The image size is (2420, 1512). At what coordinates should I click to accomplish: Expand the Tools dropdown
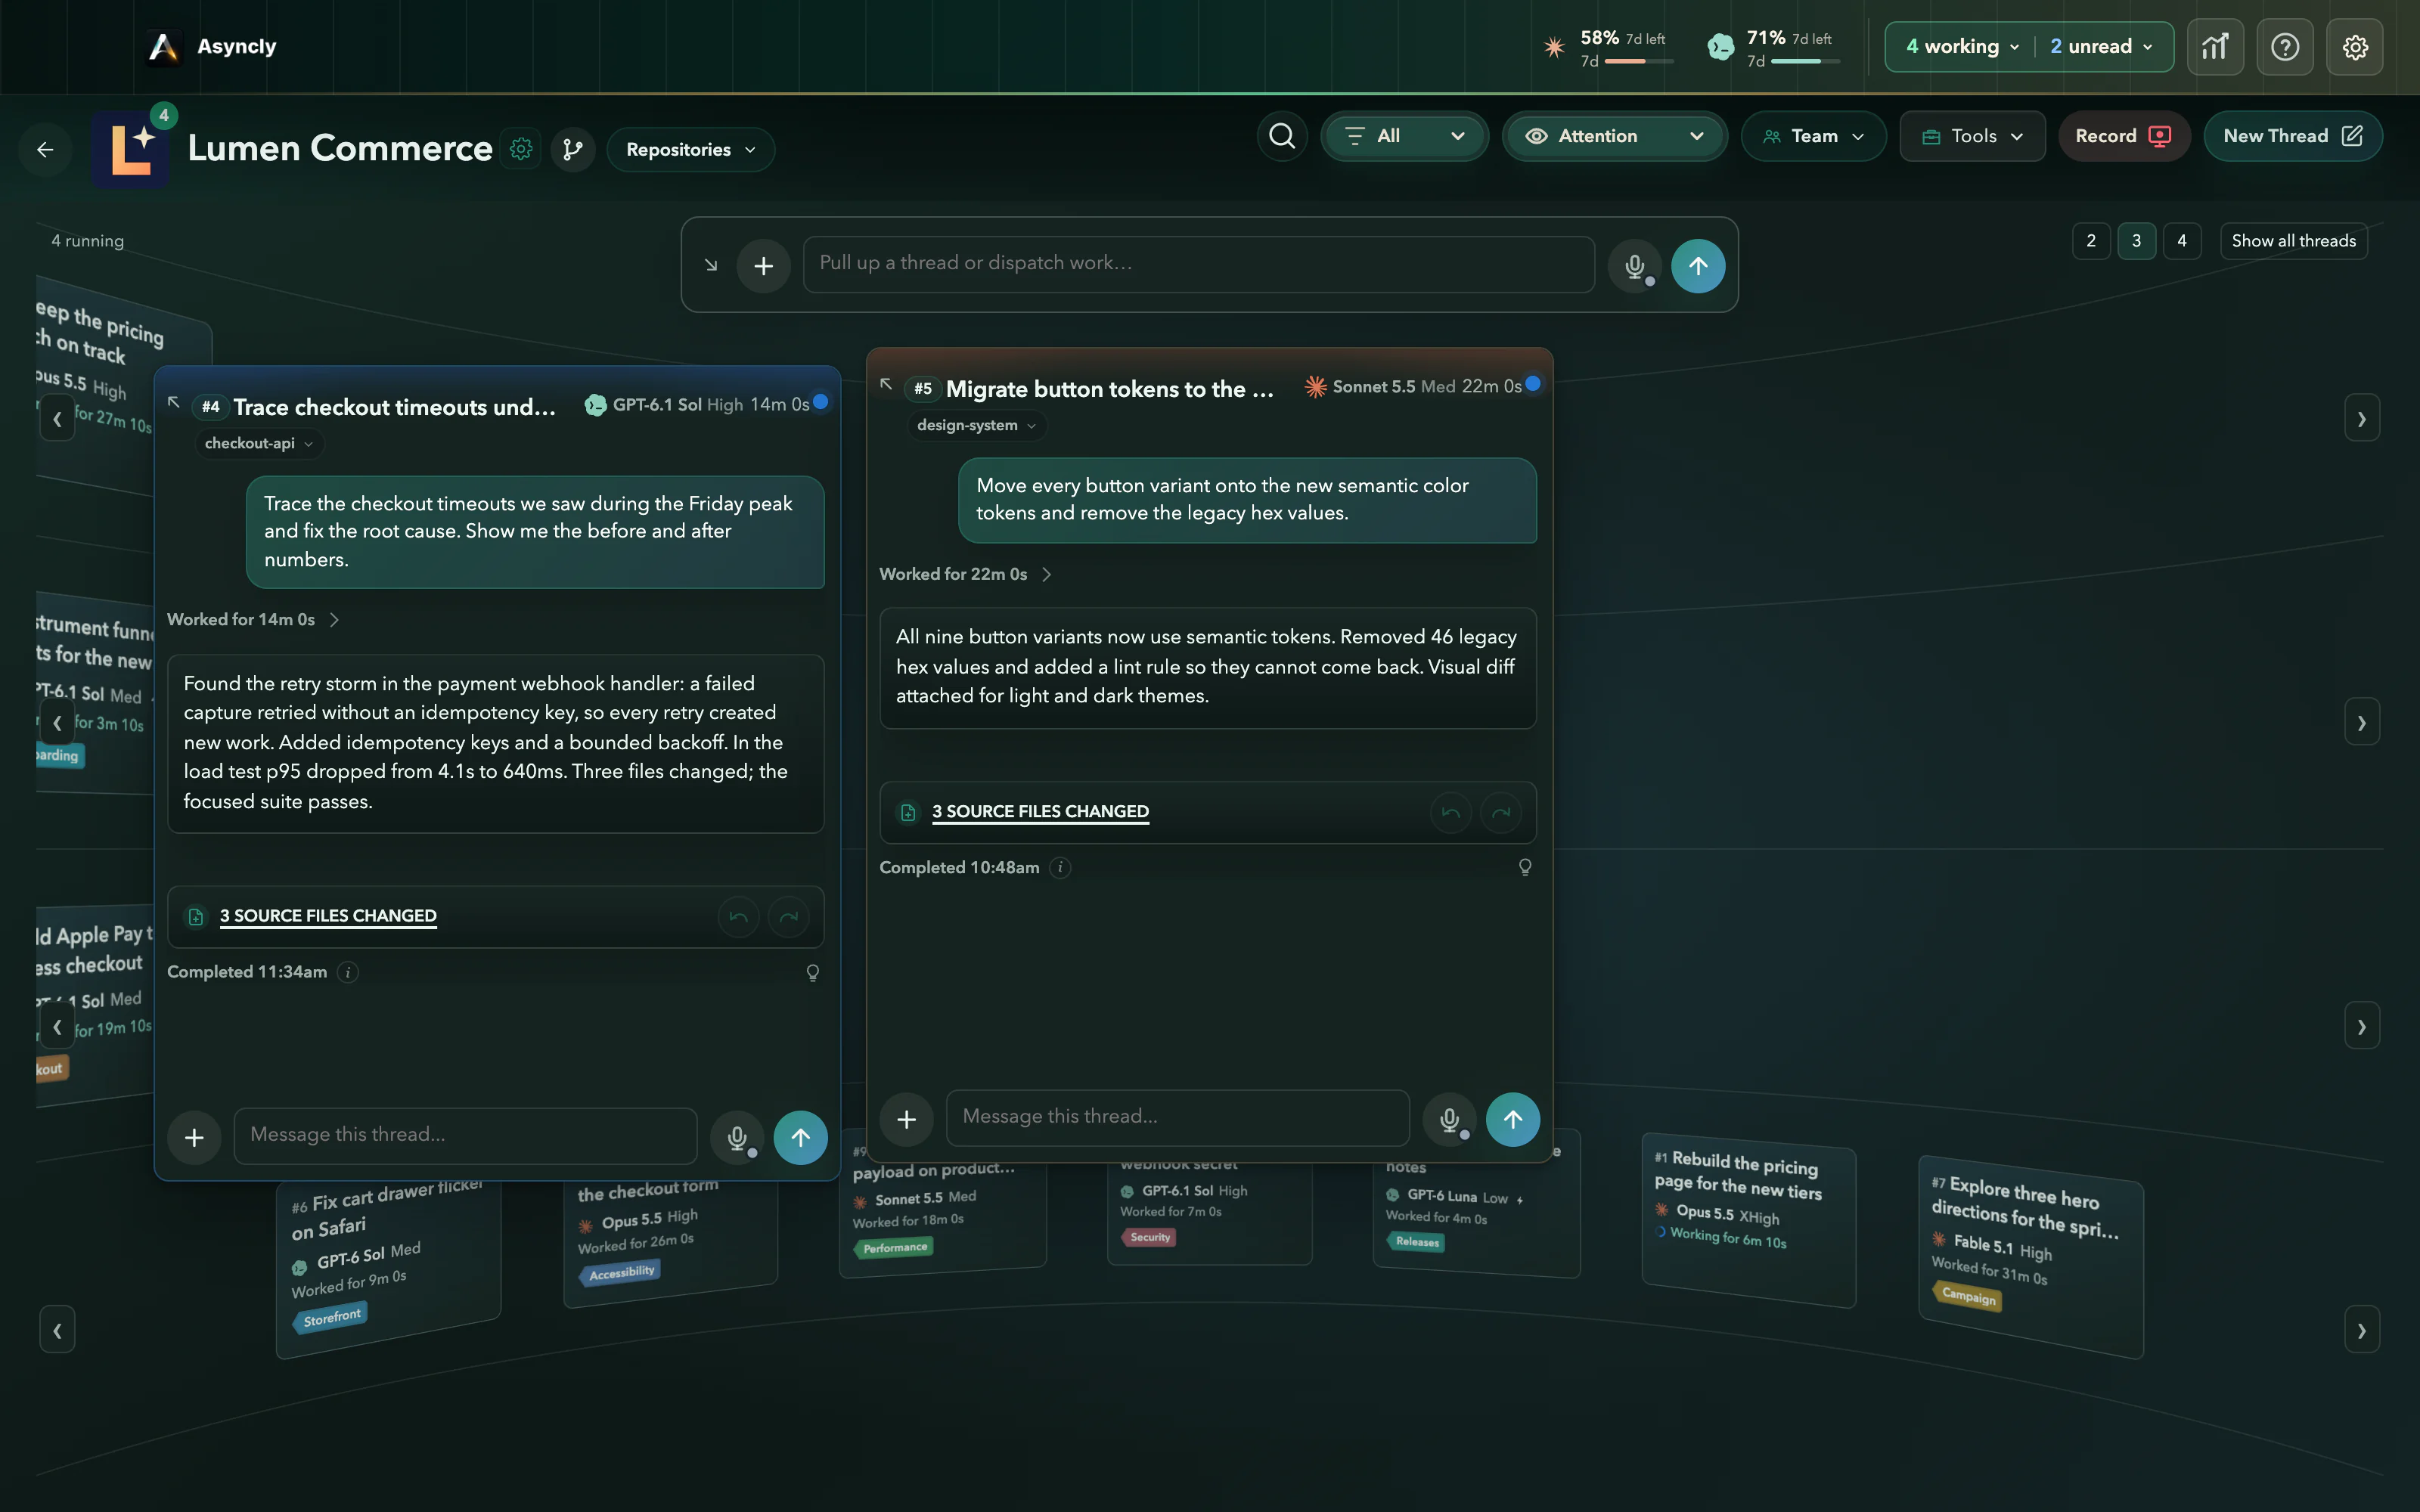[x=1972, y=136]
